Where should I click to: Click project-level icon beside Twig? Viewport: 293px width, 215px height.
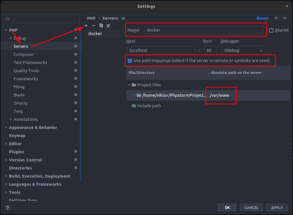tap(76, 111)
